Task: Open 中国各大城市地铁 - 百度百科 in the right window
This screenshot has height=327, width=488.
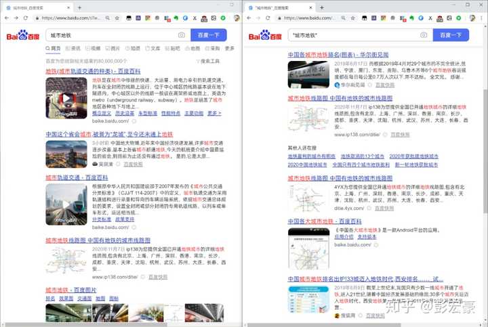Action: click(325, 221)
